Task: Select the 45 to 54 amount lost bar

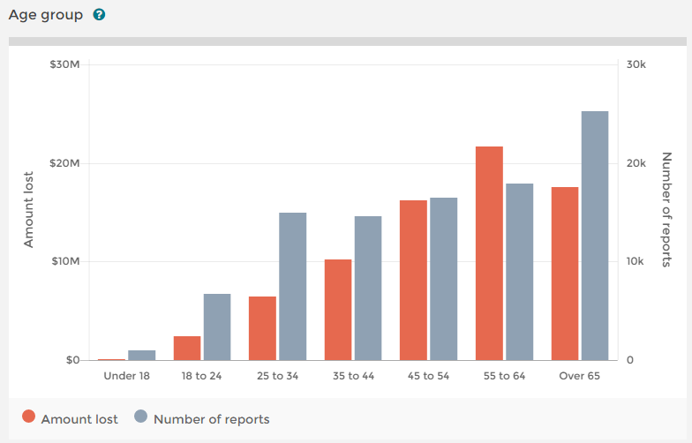Action: tap(413, 281)
